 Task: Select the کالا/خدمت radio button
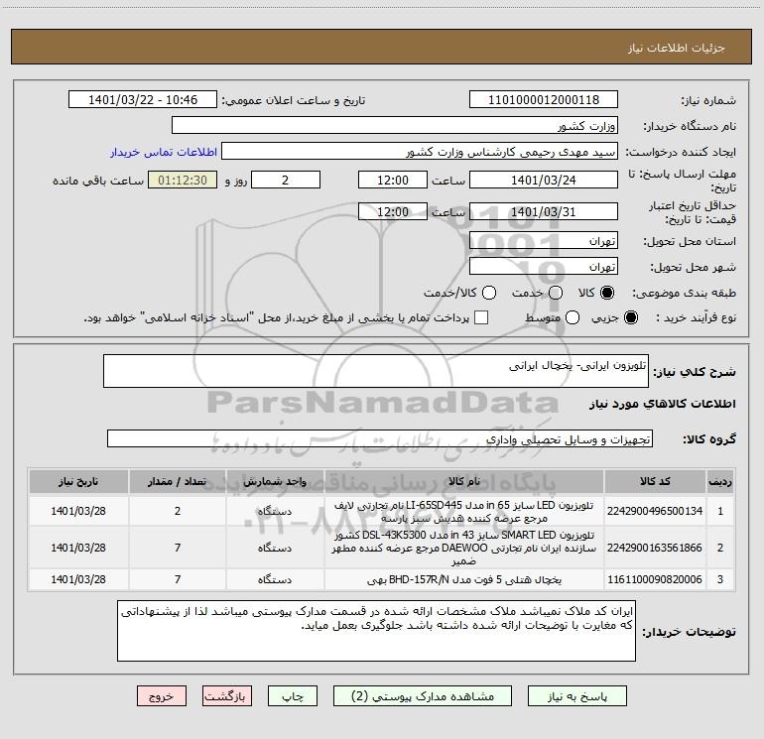489,293
